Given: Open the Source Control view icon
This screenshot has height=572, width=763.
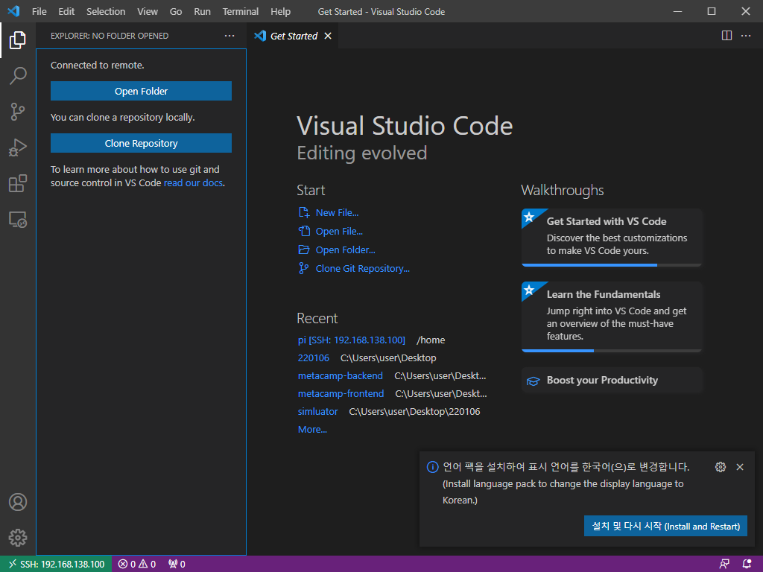Looking at the screenshot, I should (18, 112).
